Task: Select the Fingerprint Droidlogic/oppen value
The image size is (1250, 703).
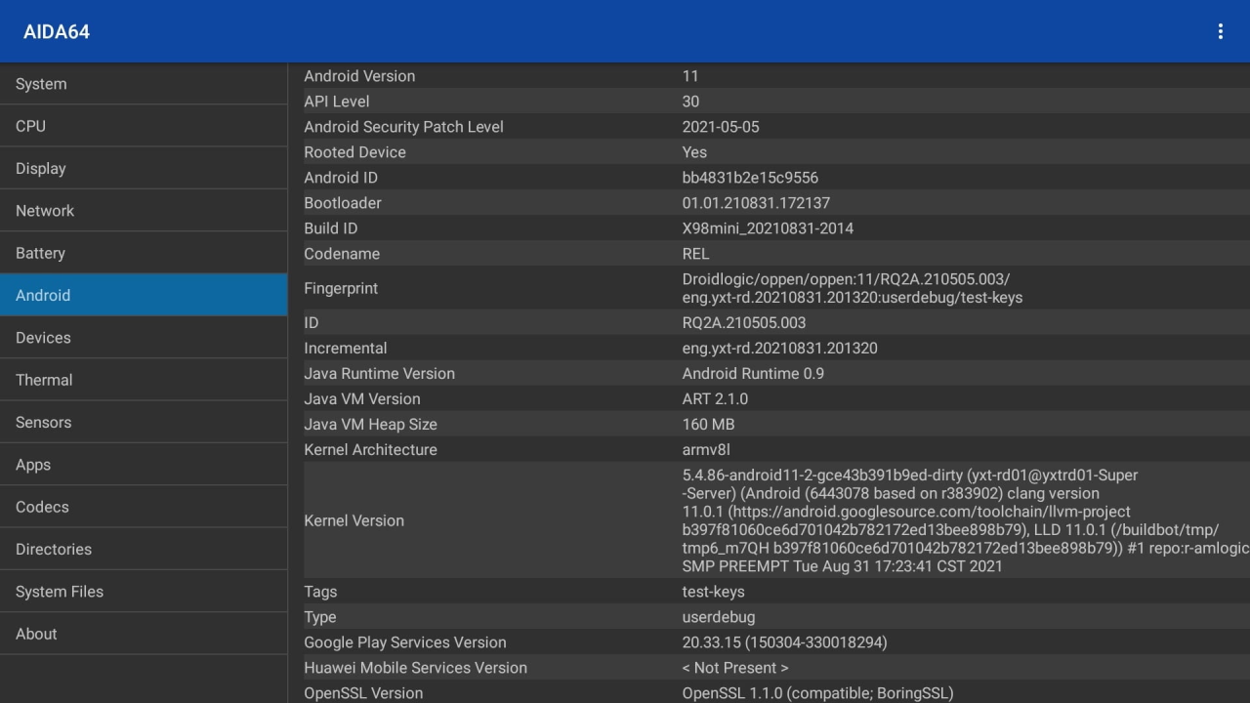Action: pos(853,288)
